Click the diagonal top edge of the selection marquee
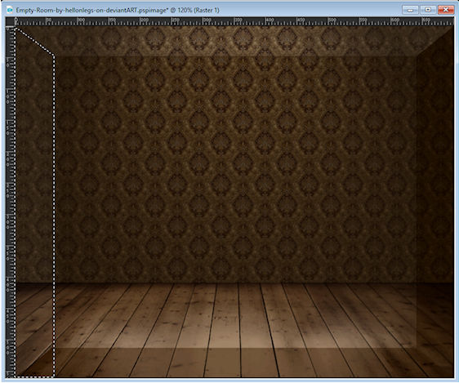 (34, 42)
